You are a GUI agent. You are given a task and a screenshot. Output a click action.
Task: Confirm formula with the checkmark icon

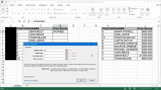click(24, 21)
